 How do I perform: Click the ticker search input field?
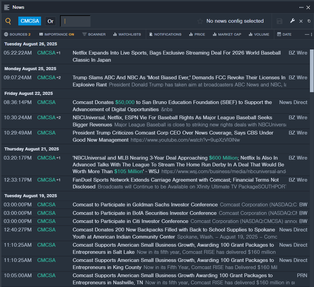[75, 21]
